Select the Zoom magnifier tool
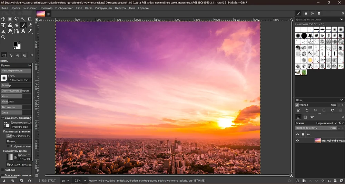Screen dimensions: 345x184 (3, 37)
